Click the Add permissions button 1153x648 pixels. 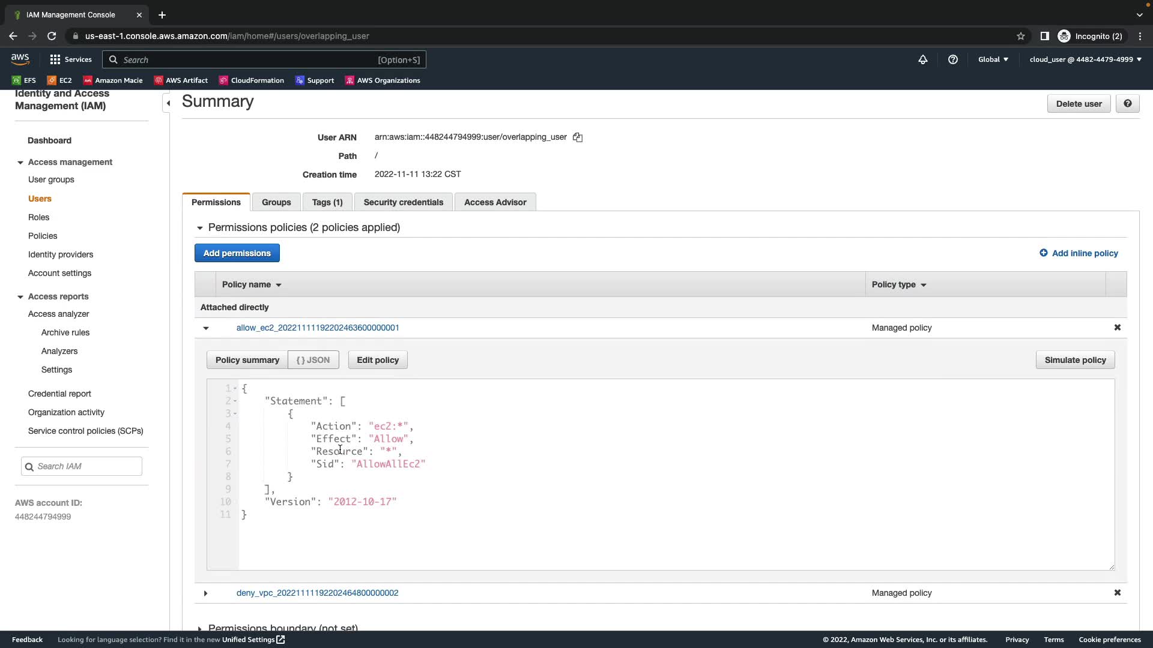pos(237,253)
